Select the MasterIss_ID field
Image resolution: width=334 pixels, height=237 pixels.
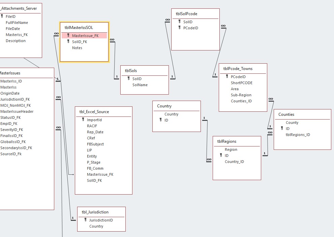pos(11,81)
